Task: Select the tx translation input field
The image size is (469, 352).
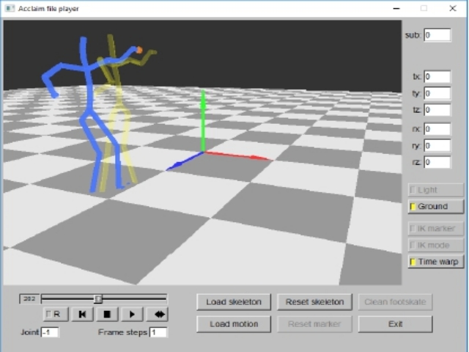Action: (437, 76)
